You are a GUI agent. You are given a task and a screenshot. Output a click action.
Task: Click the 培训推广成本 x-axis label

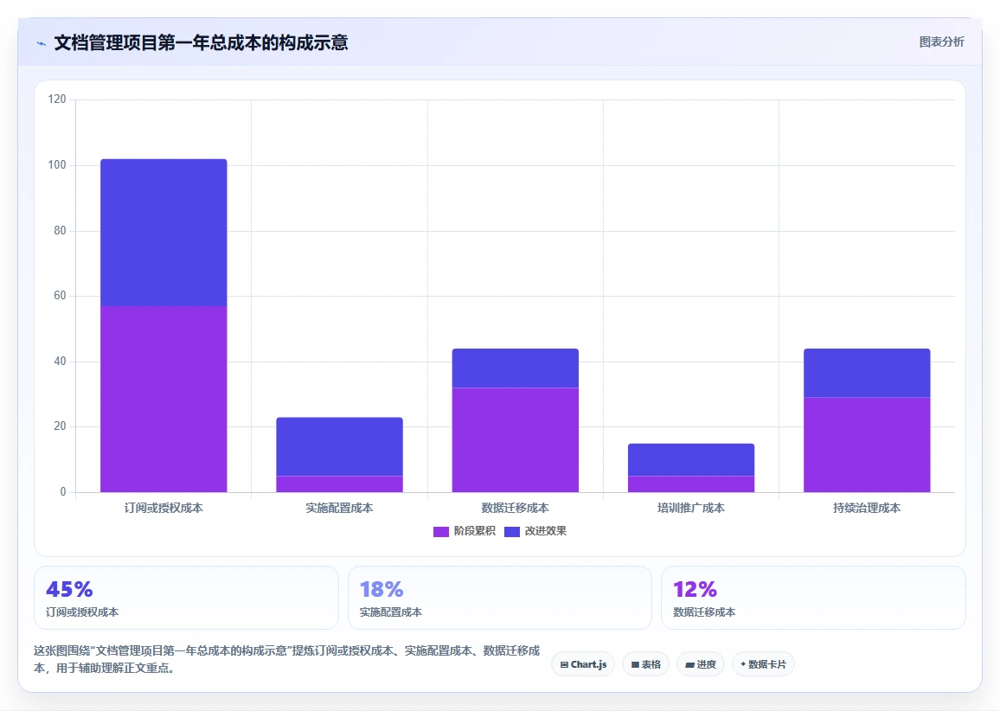tap(691, 509)
